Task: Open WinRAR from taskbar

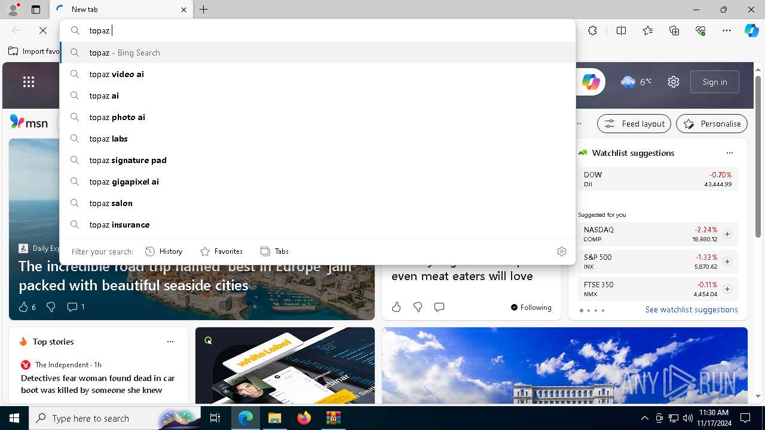Action: (333, 418)
